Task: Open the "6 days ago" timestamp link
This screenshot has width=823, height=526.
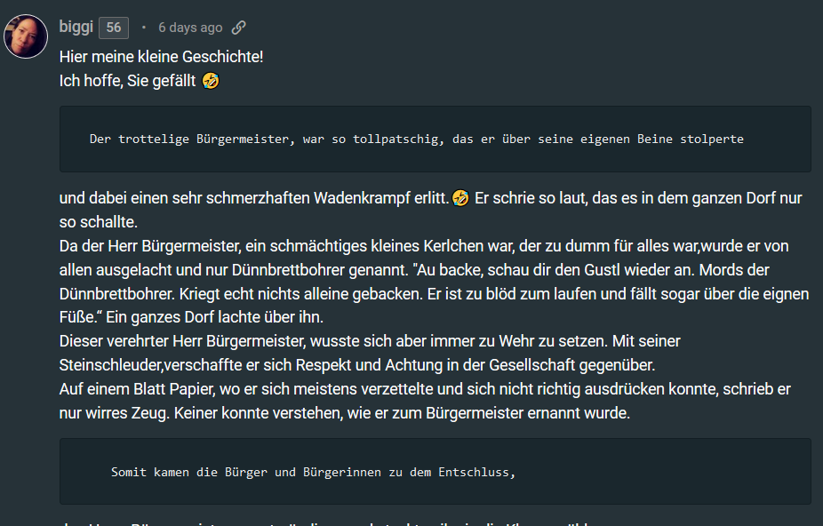Action: click(190, 28)
